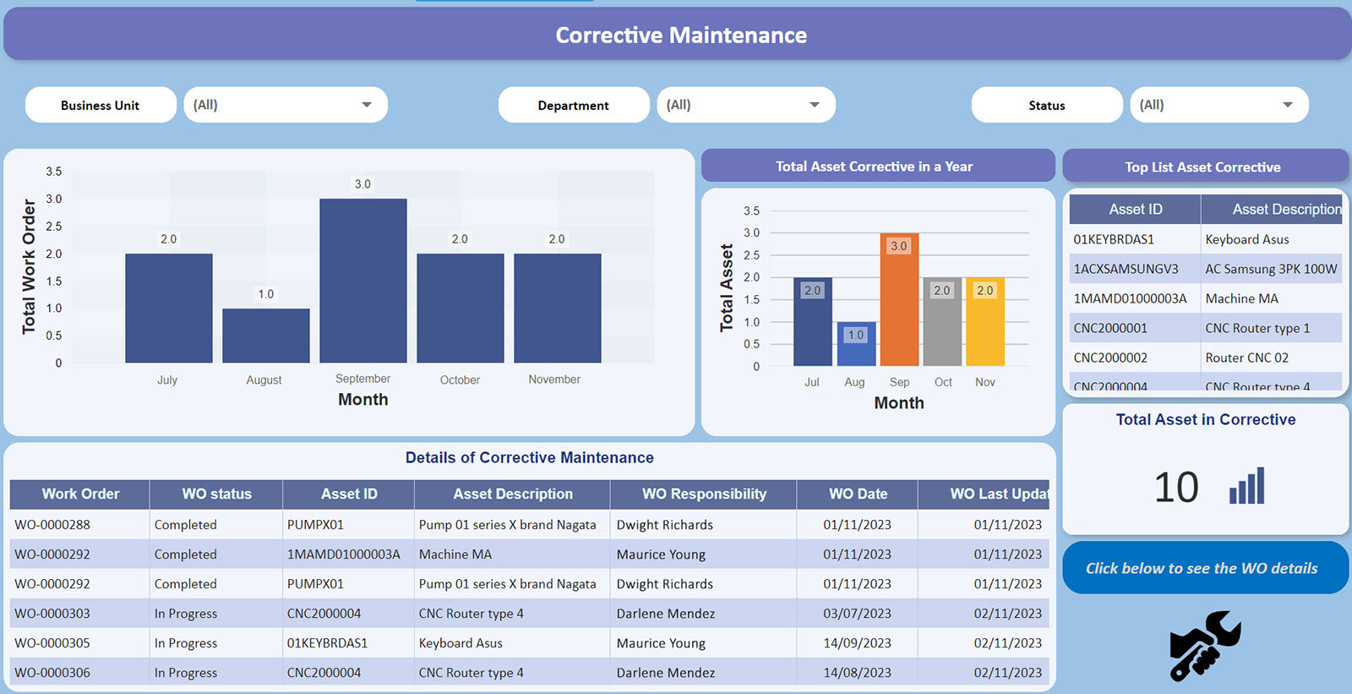Select CNC2000001 in Top List Asset table
This screenshot has width=1352, height=694.
pos(1110,328)
